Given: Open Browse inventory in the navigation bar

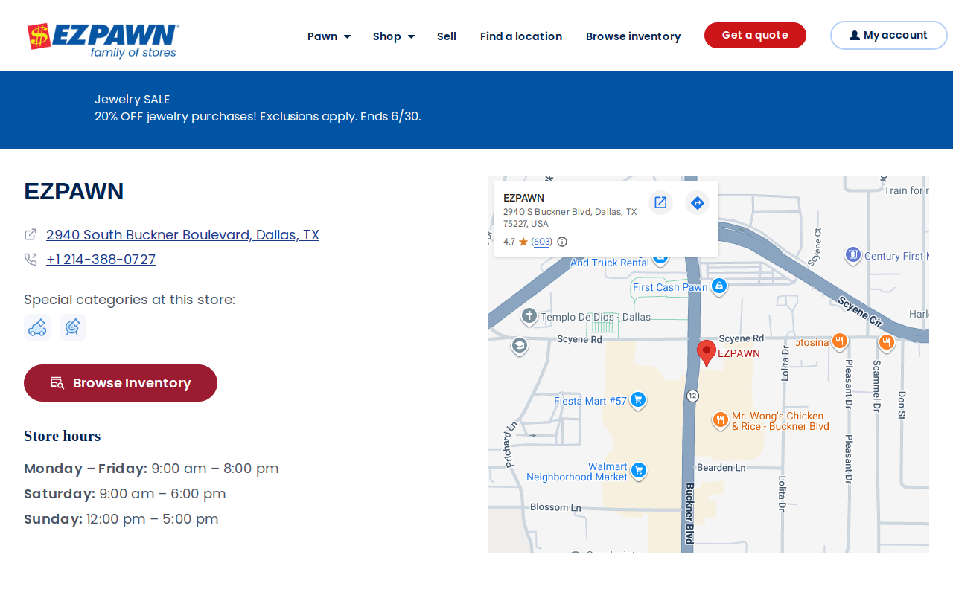Looking at the screenshot, I should click(634, 36).
